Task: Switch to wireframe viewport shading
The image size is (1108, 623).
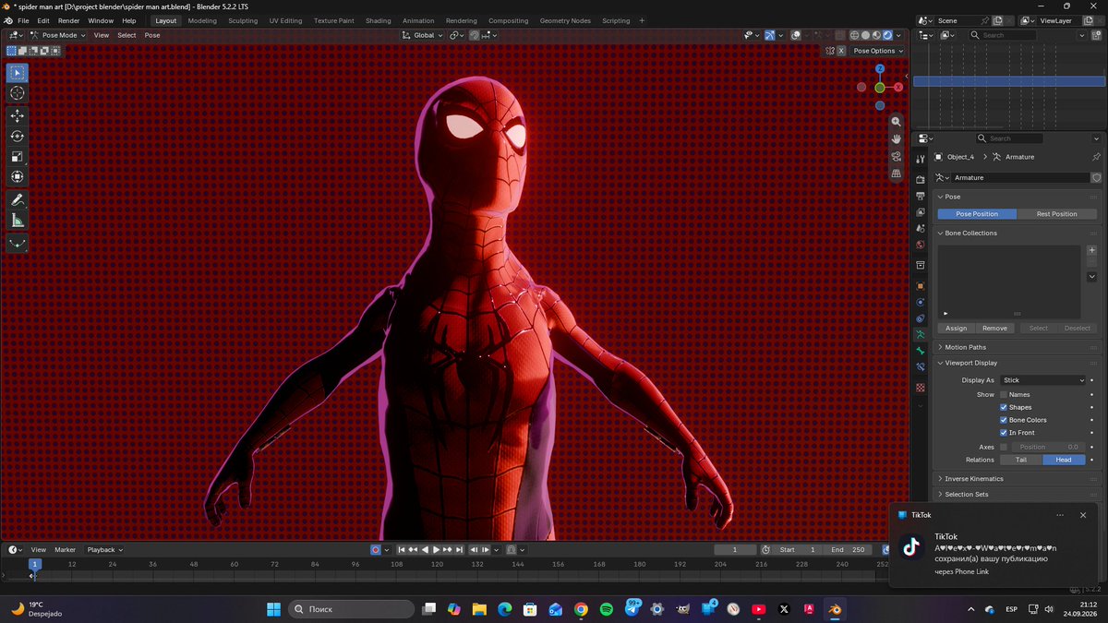Action: pos(853,35)
